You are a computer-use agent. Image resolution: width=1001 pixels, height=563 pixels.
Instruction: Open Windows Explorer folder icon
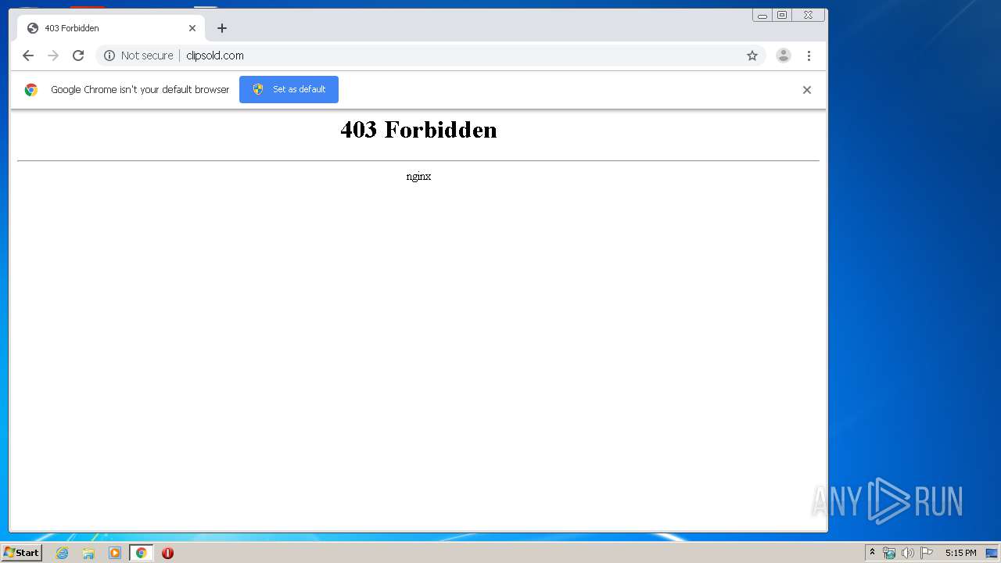click(88, 553)
